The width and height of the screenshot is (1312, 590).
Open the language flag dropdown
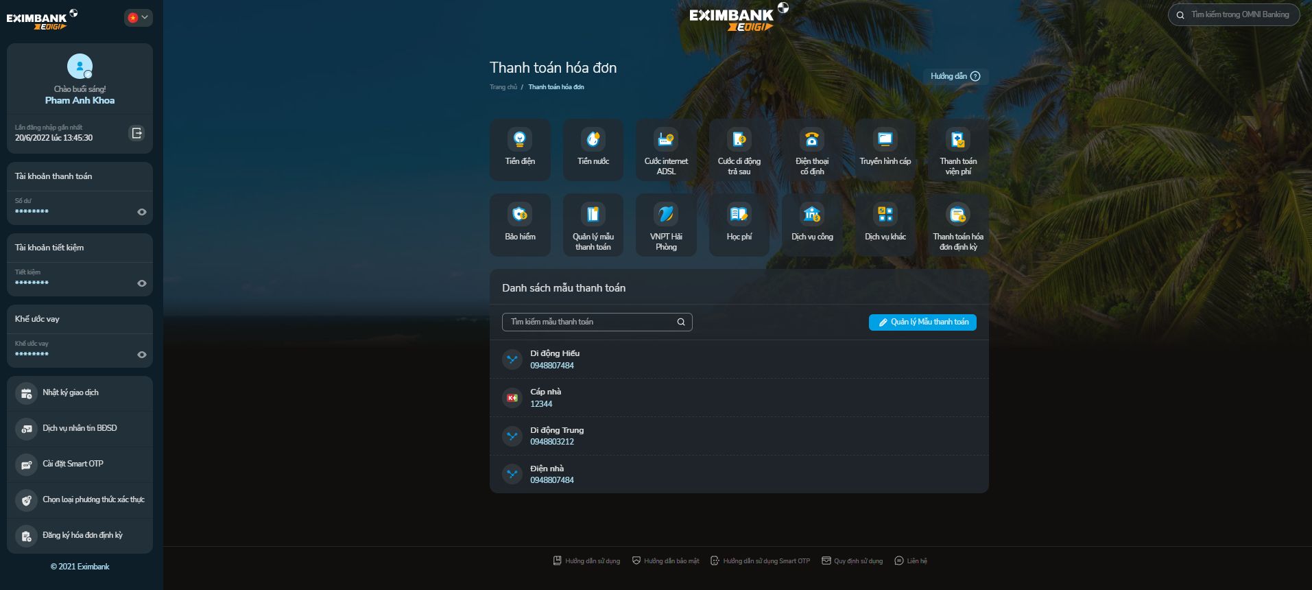(138, 18)
